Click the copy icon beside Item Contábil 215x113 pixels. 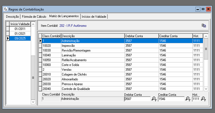click(204, 25)
